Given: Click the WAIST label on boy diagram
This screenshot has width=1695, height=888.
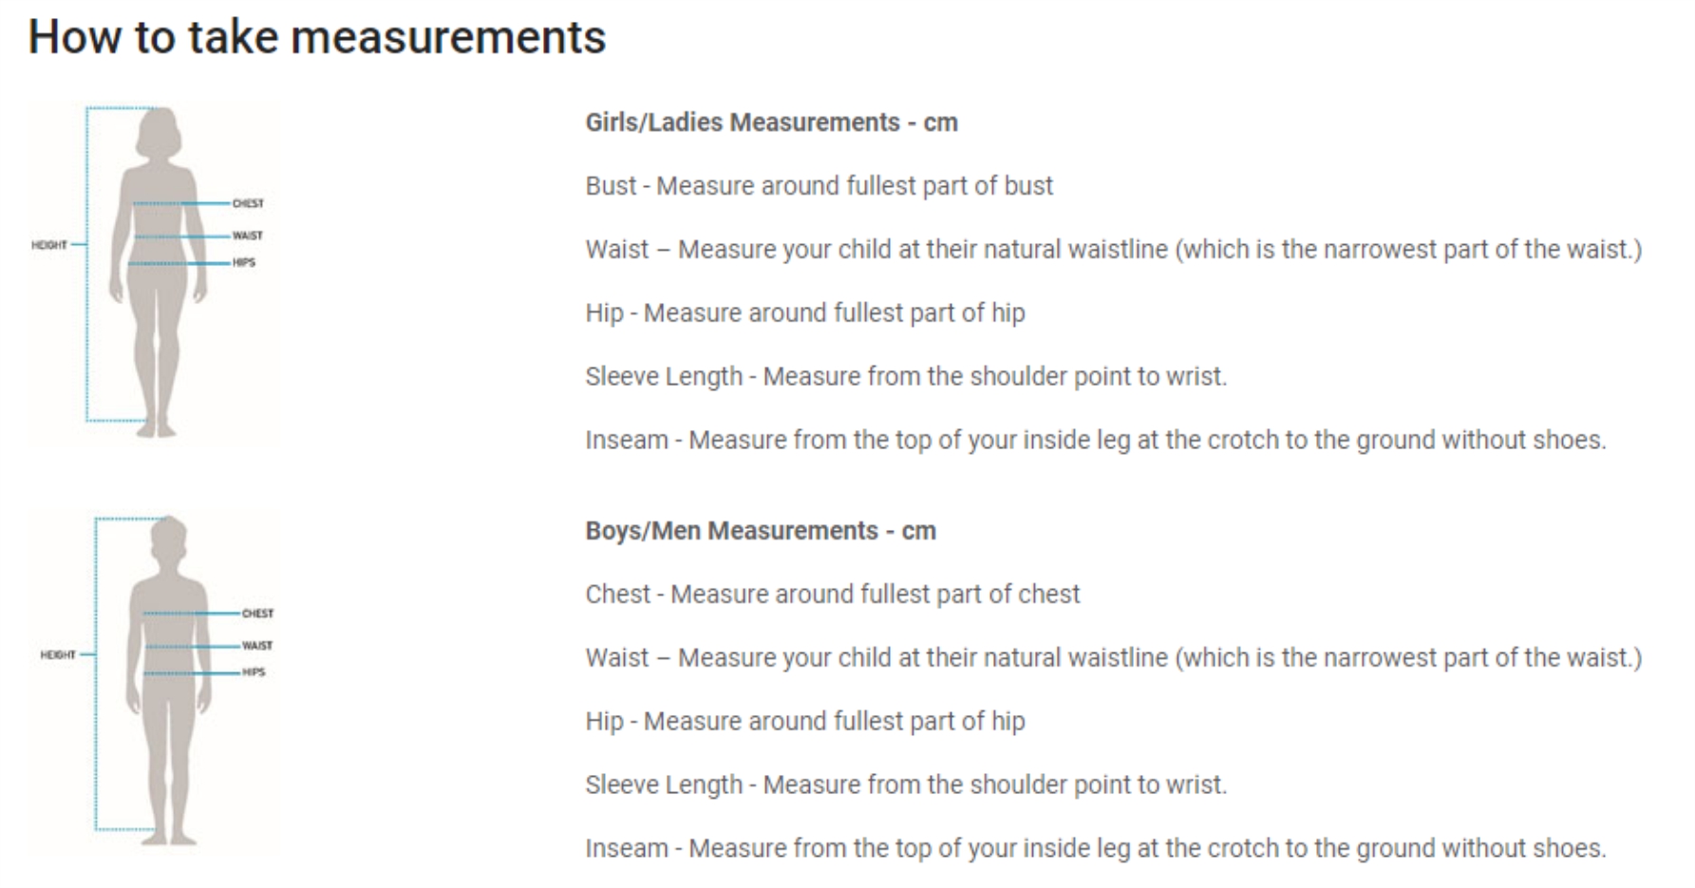Looking at the screenshot, I should click(256, 646).
